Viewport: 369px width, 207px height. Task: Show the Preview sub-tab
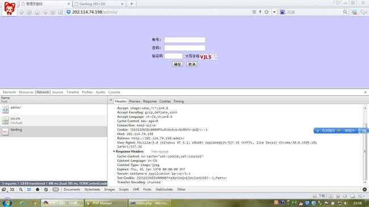(135, 101)
